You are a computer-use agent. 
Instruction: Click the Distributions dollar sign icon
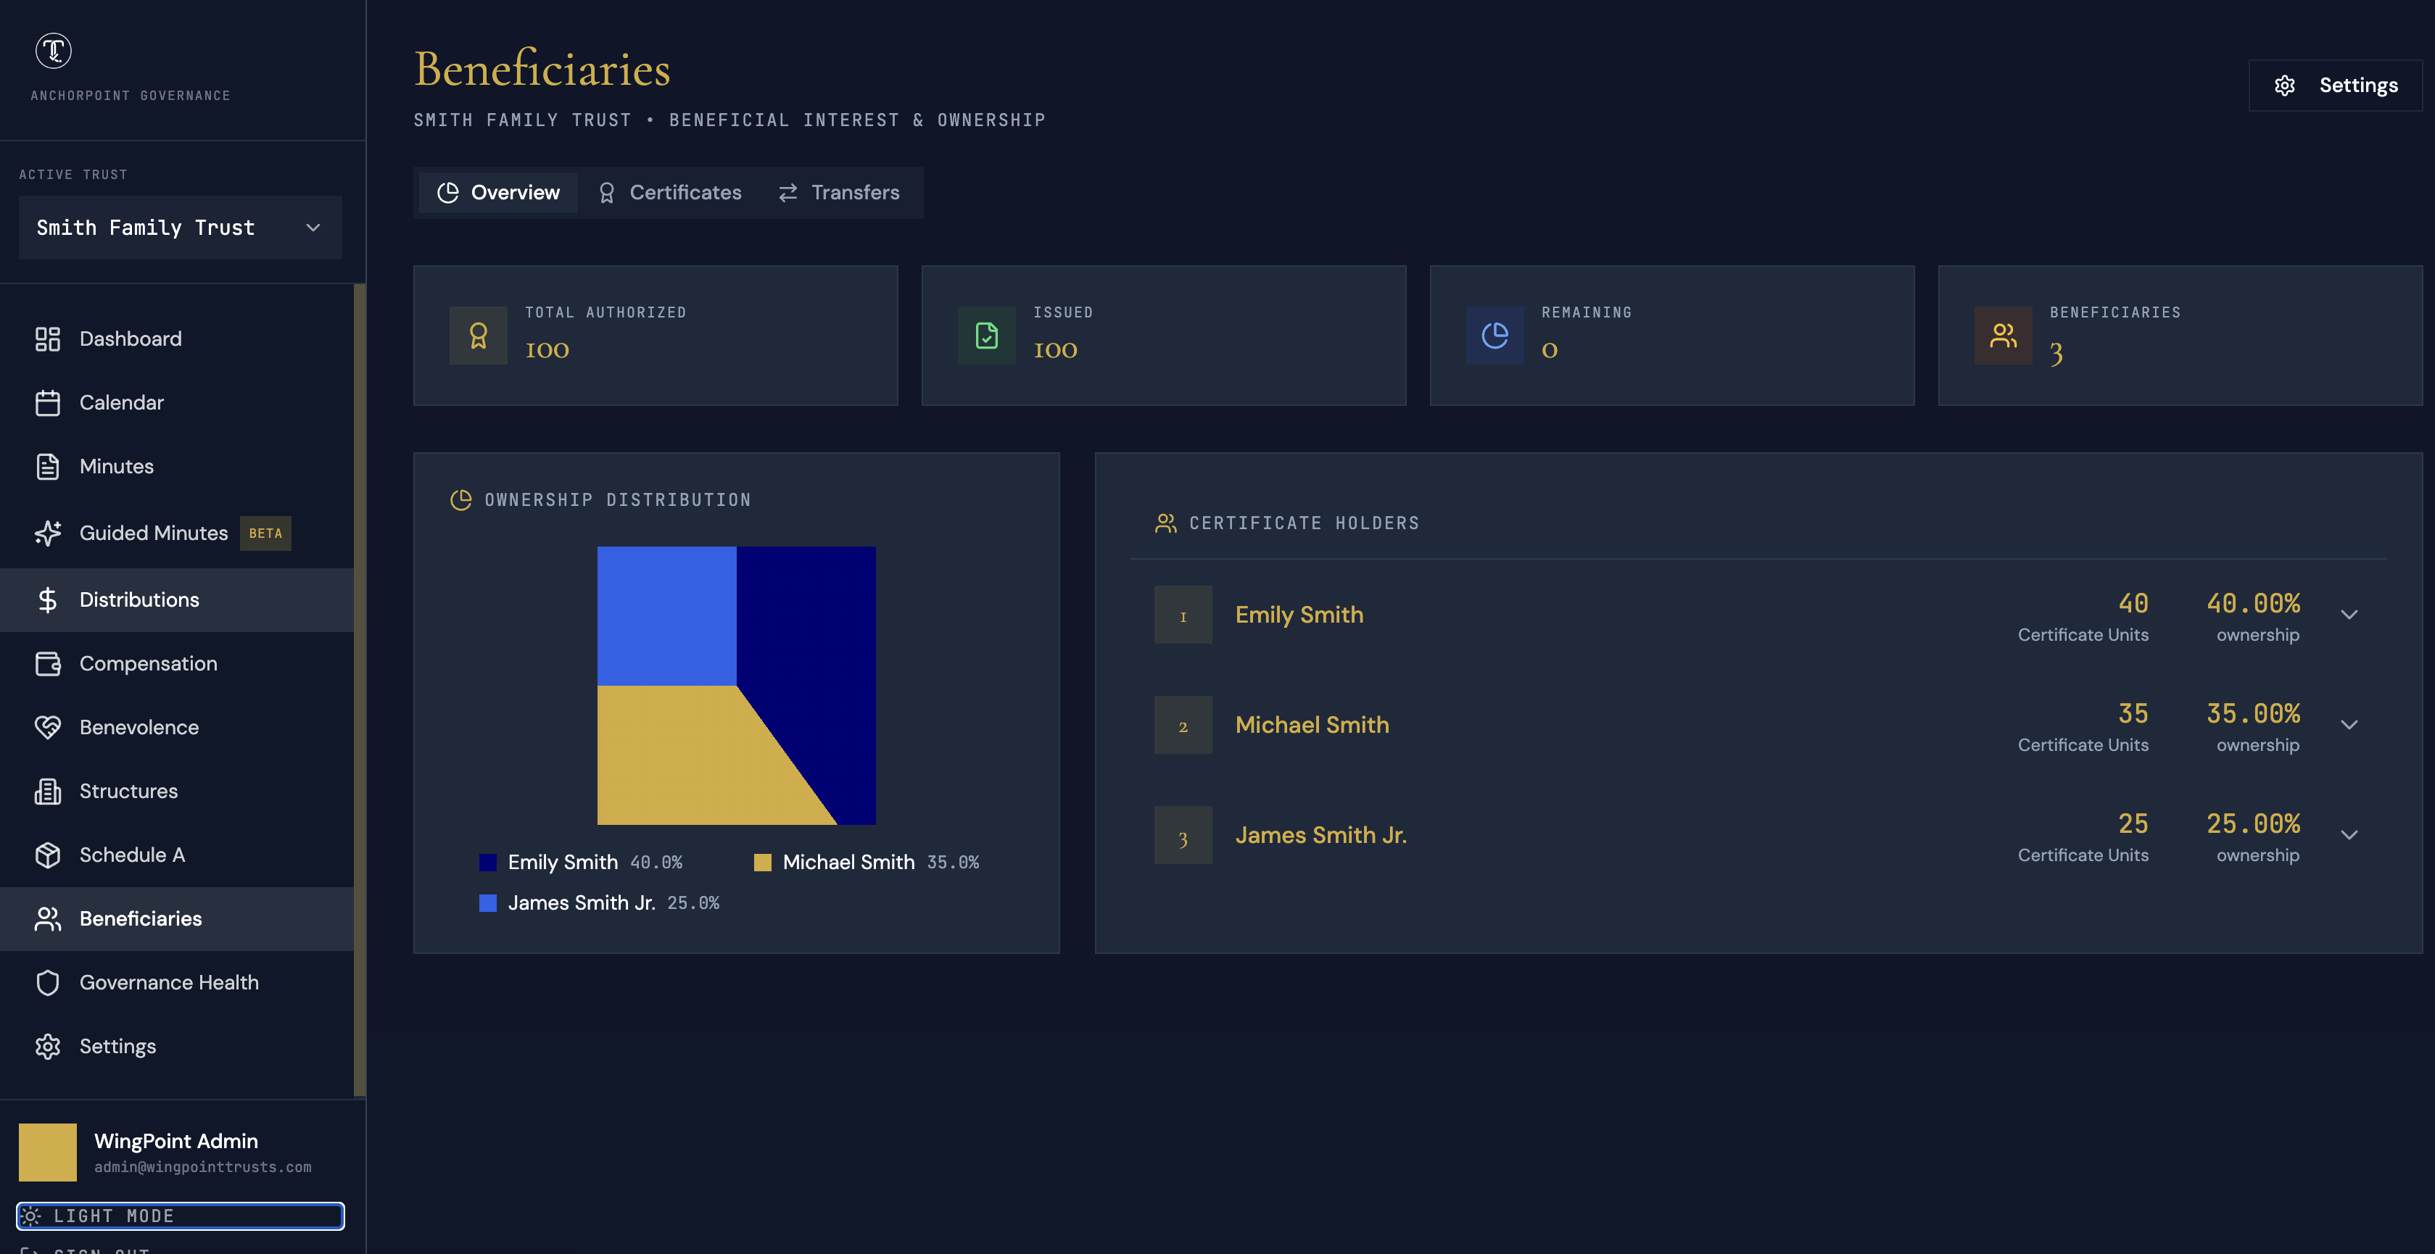click(47, 600)
